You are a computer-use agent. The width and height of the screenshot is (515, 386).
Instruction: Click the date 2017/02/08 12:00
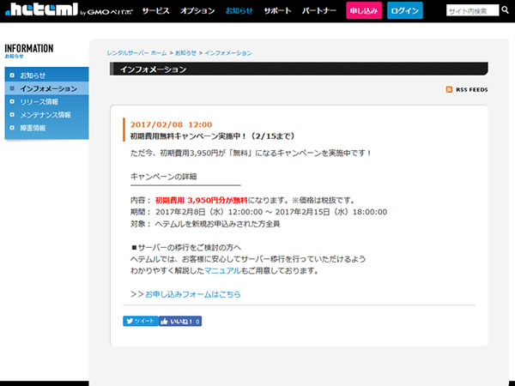[171, 124]
